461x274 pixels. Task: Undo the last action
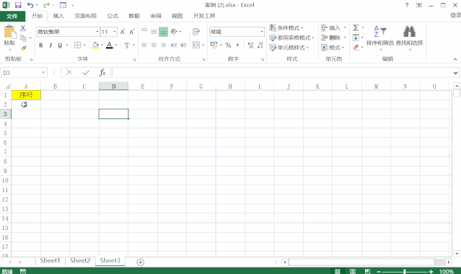coord(30,5)
